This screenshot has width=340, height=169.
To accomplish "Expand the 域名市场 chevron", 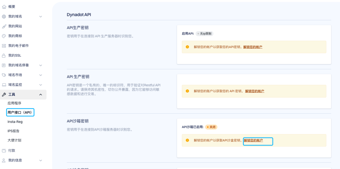I will tap(41, 75).
